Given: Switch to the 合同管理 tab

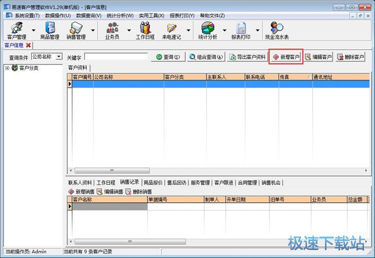Looking at the screenshot, I should coord(247,182).
